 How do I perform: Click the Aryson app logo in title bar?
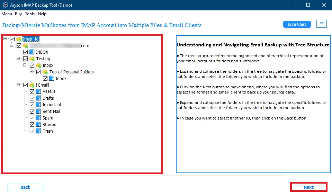(5, 5)
